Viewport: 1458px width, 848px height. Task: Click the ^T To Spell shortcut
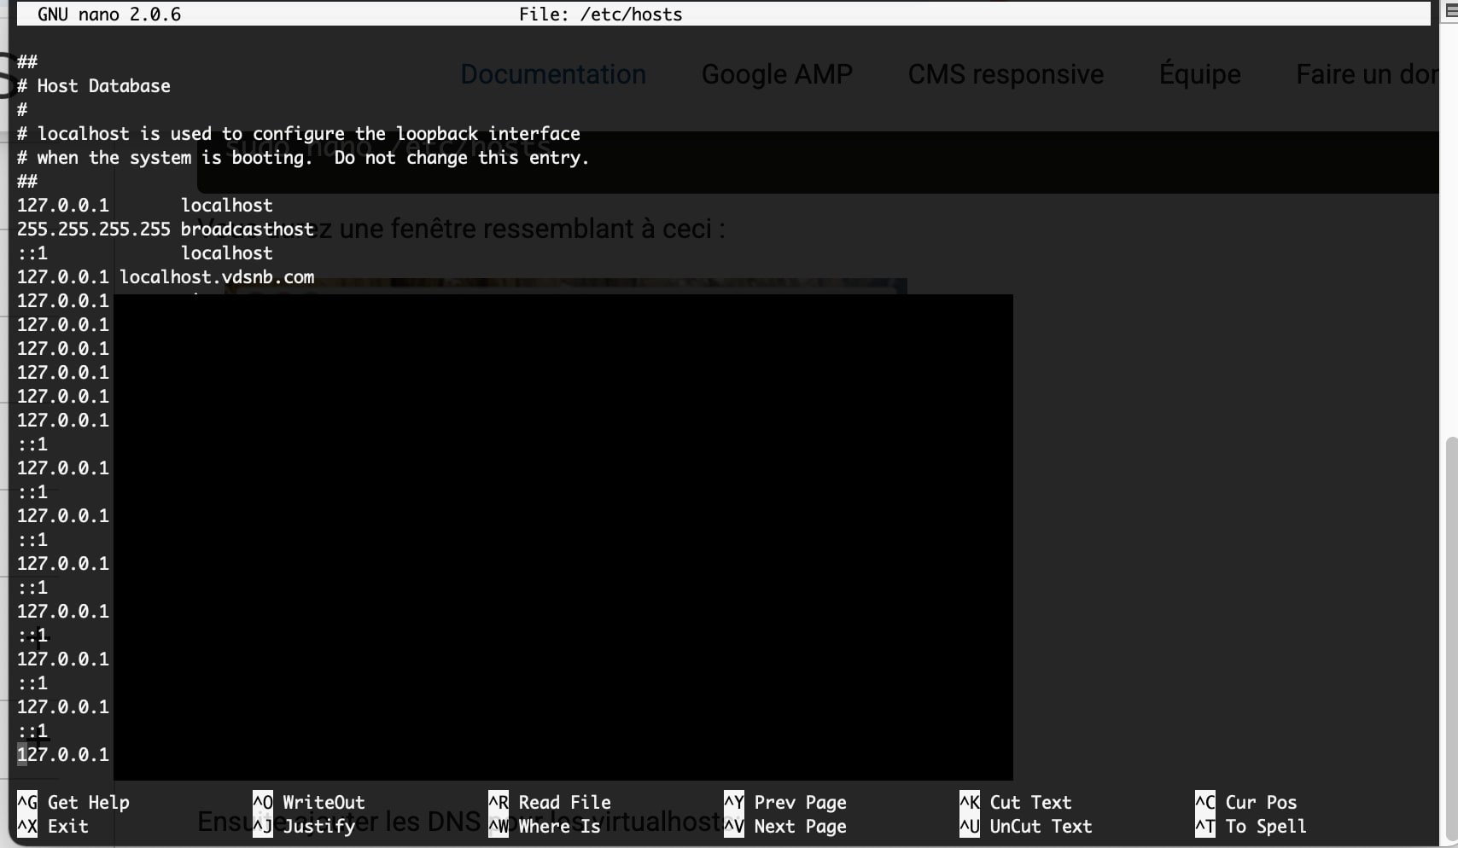[1251, 826]
